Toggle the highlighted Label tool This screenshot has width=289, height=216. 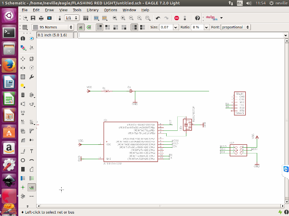[x=32, y=187]
